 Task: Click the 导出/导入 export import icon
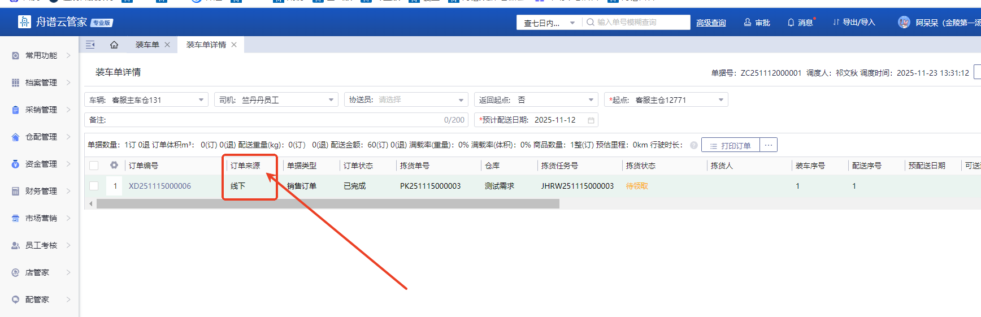coord(836,23)
